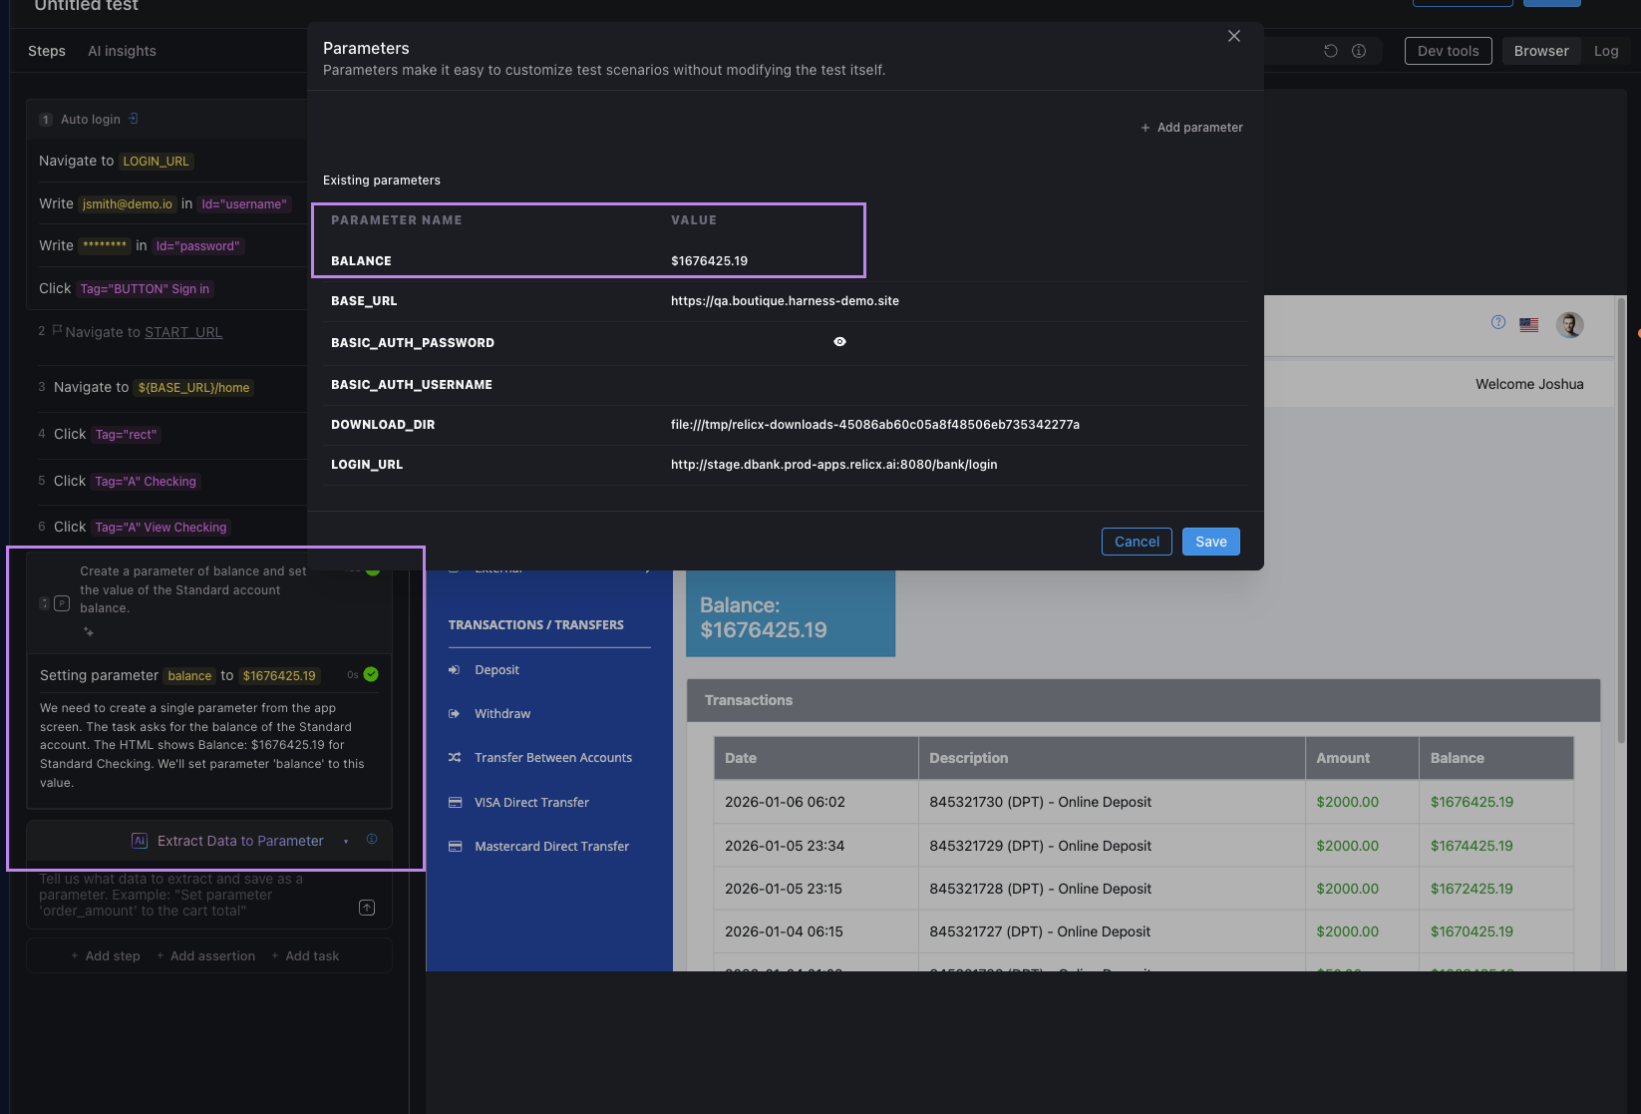Click the parameter step P icon

tap(62, 603)
